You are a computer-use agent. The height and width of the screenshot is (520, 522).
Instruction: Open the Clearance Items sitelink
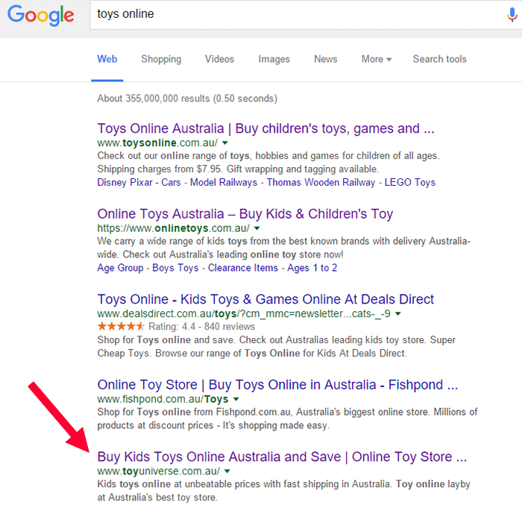[243, 268]
